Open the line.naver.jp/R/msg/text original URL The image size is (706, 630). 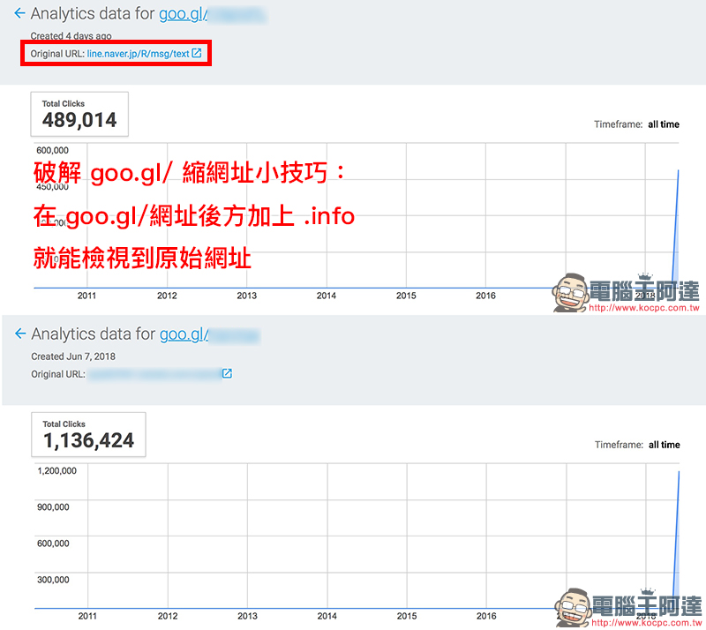click(138, 54)
